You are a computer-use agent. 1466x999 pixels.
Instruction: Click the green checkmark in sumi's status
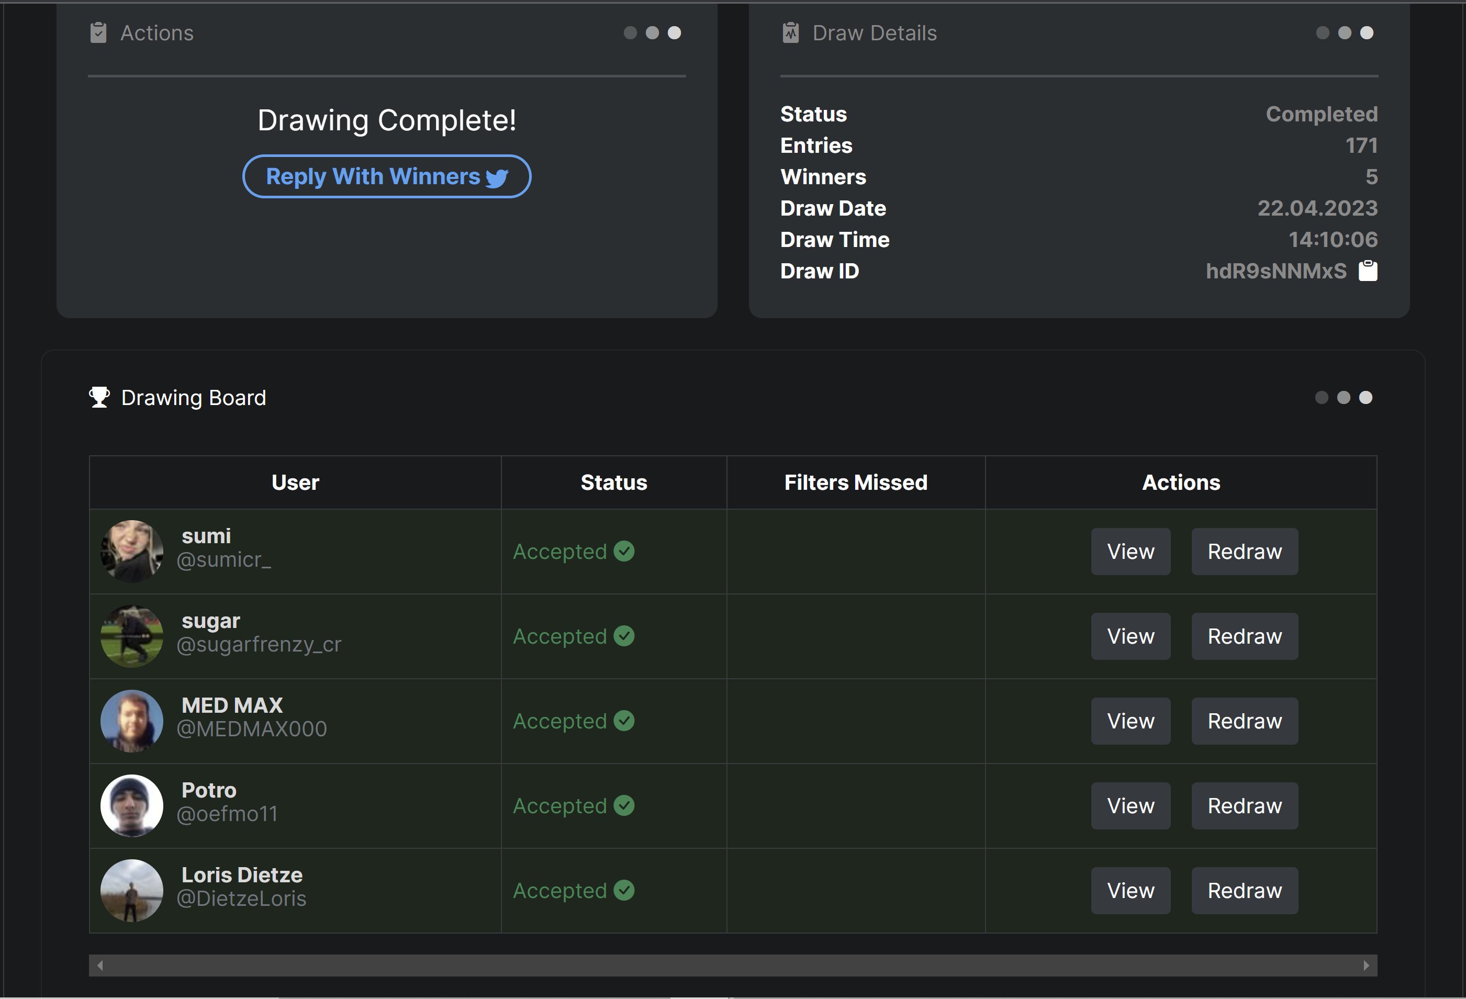[x=624, y=551]
